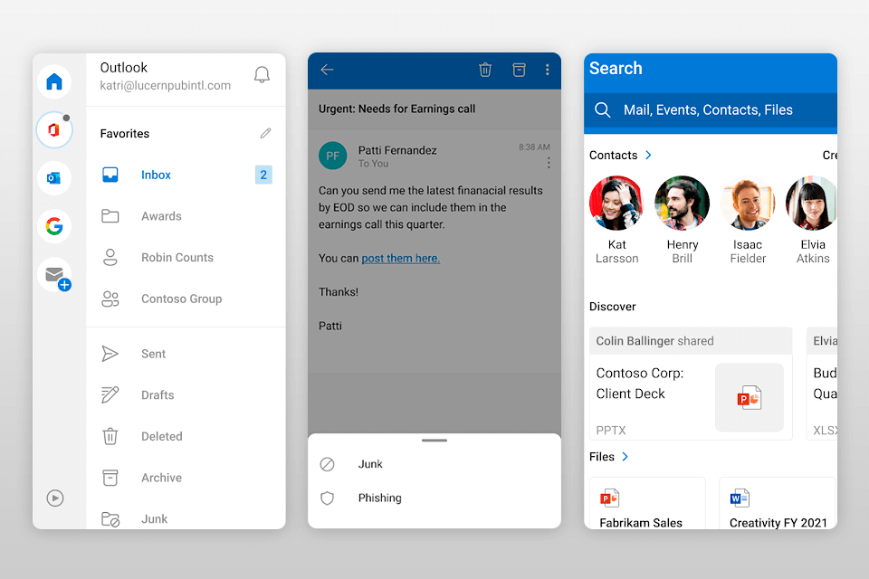
Task: Open the Fabrikam Sales file
Action: tap(646, 502)
